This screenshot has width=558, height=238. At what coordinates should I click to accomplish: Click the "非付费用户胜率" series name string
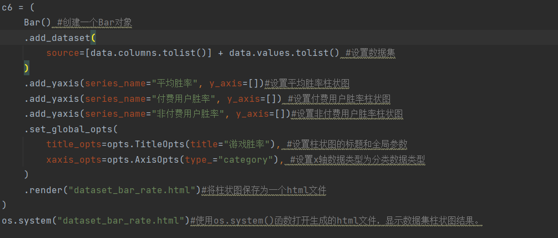click(189, 114)
